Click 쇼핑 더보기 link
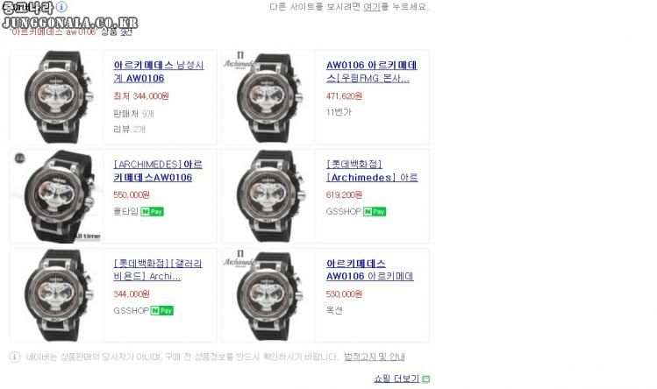Viewport: 657px width, 389px height. point(396,378)
